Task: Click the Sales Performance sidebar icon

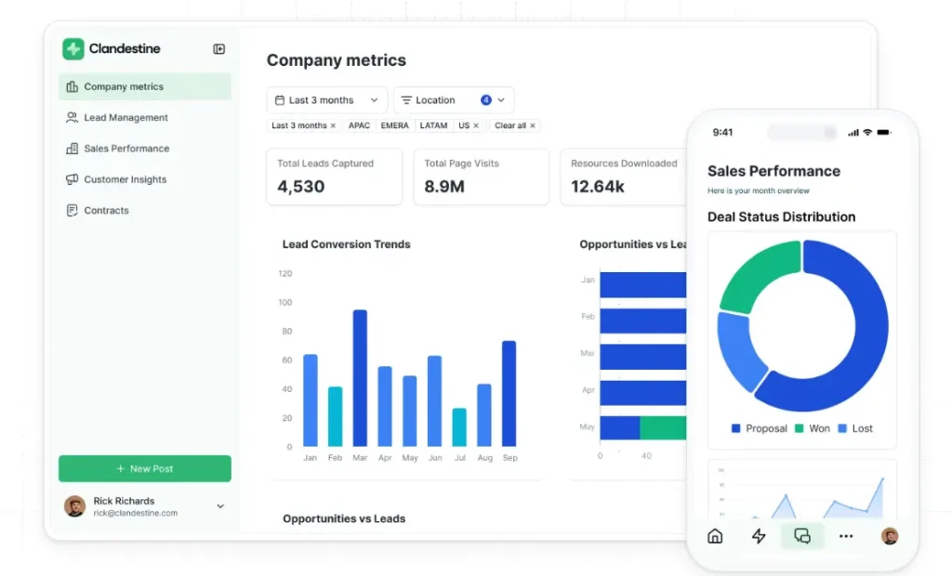Action: tap(72, 149)
